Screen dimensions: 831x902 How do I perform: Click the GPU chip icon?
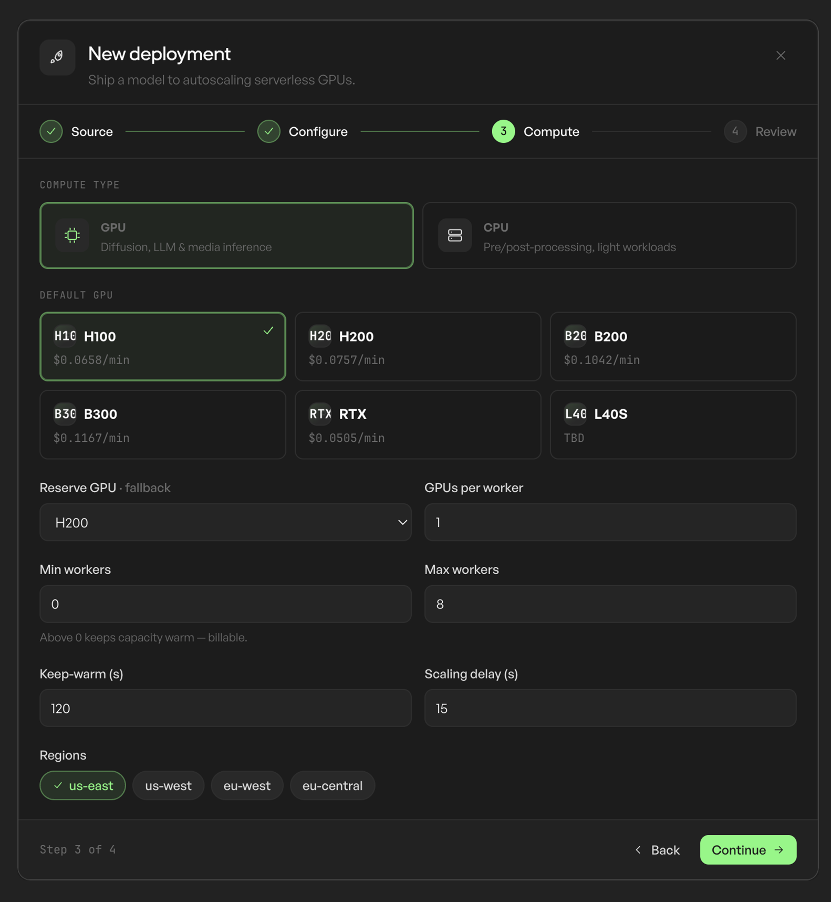(x=72, y=235)
